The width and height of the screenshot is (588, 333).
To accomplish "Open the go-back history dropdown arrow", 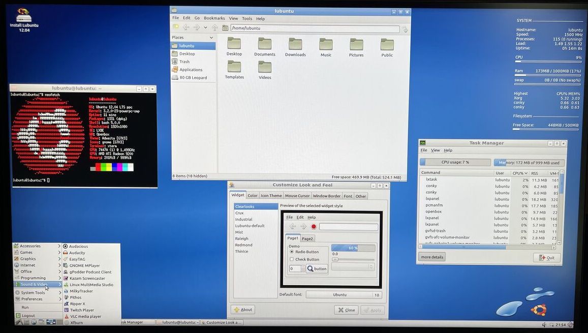I will pyautogui.click(x=205, y=26).
